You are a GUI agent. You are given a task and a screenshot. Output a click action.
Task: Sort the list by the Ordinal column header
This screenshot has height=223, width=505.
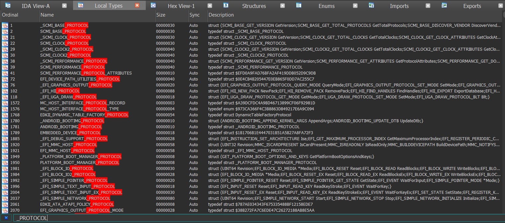pos(10,15)
